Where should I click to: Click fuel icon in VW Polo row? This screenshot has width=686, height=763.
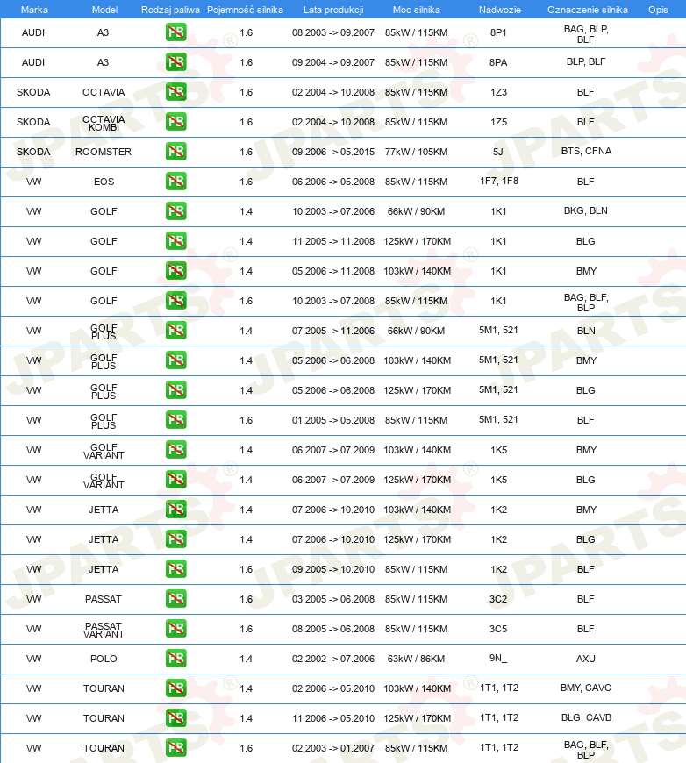[x=175, y=659]
